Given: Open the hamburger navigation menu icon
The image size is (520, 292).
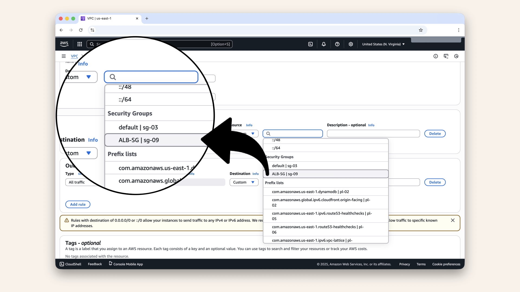Looking at the screenshot, I should [64, 56].
